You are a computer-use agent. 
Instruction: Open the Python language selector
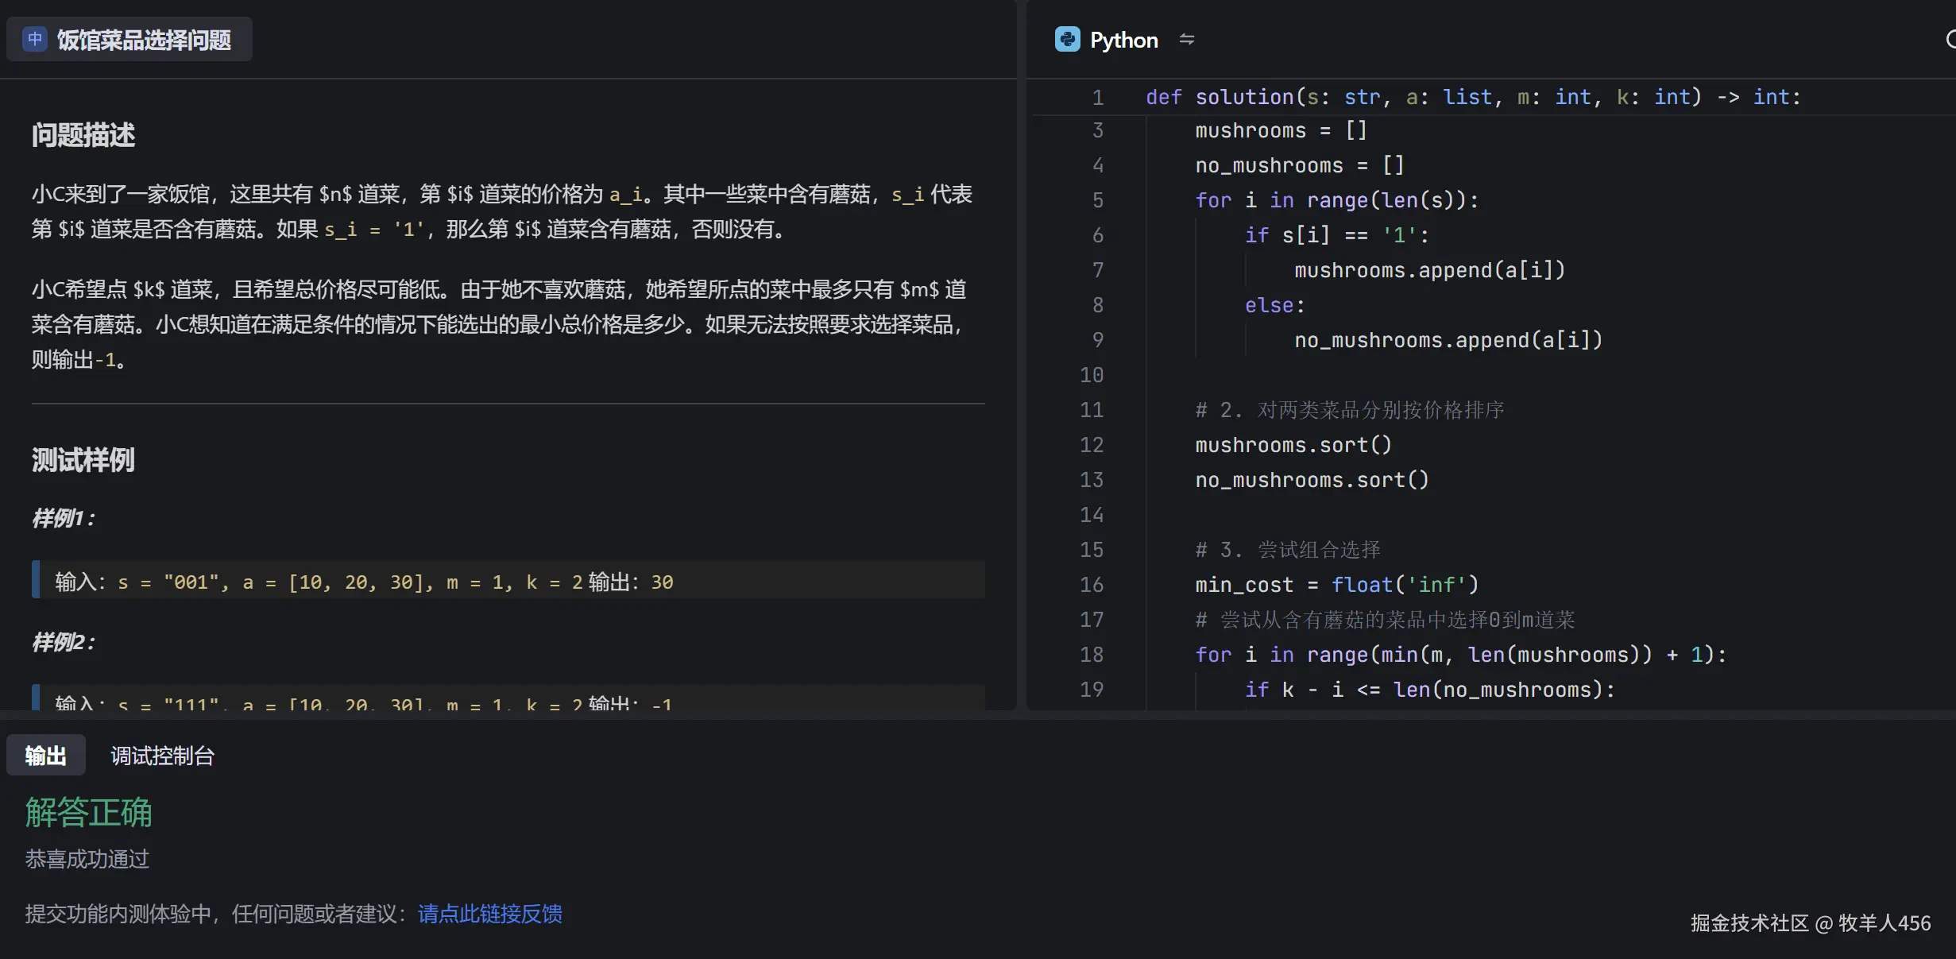click(x=1124, y=40)
